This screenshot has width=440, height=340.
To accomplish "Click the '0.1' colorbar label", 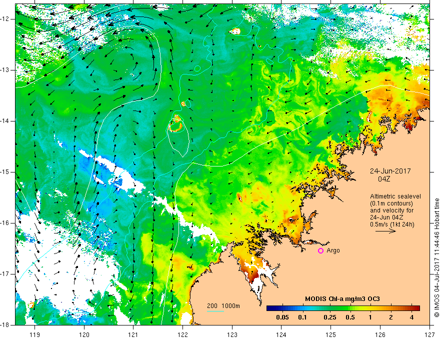I will 302,317.
